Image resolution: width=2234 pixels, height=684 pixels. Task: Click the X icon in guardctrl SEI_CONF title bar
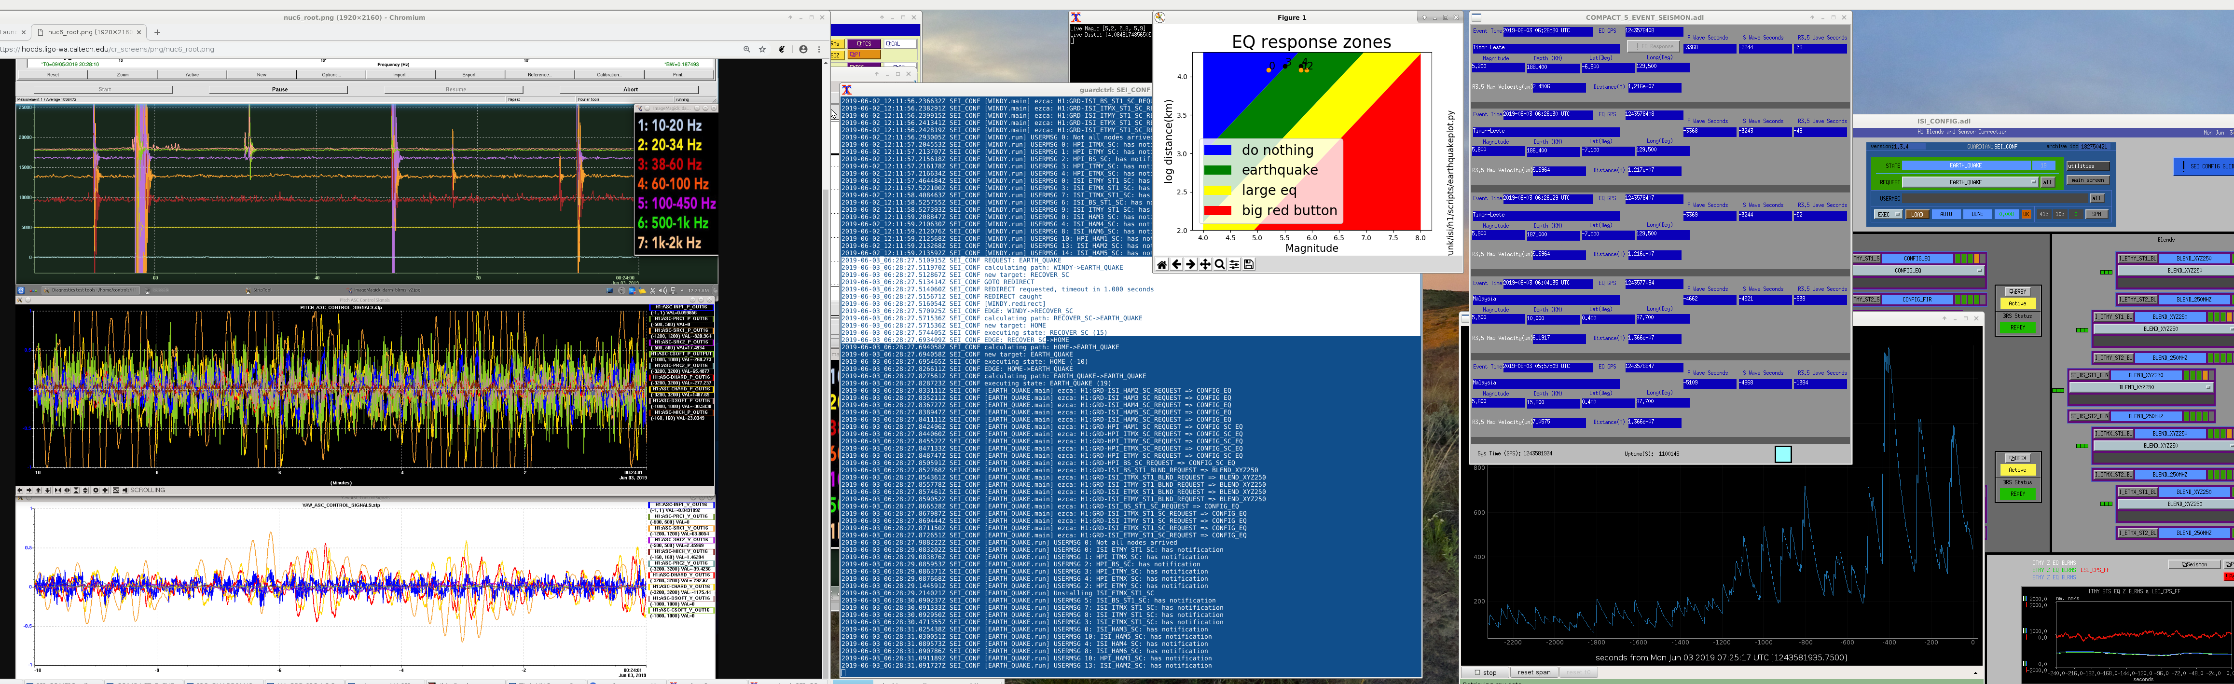pos(846,89)
